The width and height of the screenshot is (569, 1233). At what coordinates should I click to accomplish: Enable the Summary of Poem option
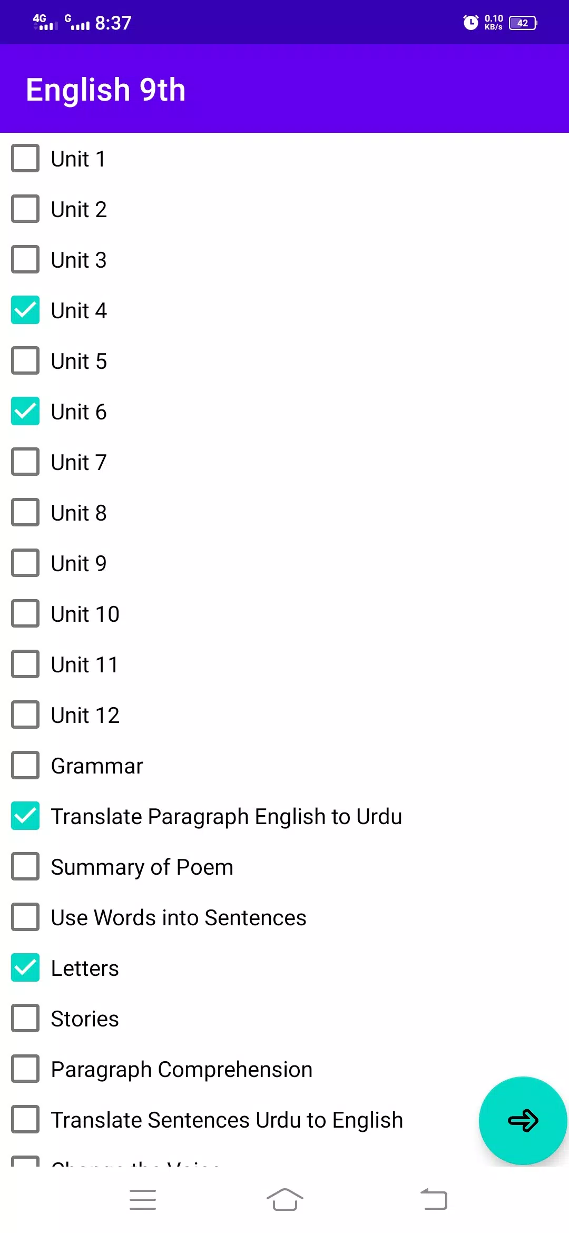click(25, 866)
